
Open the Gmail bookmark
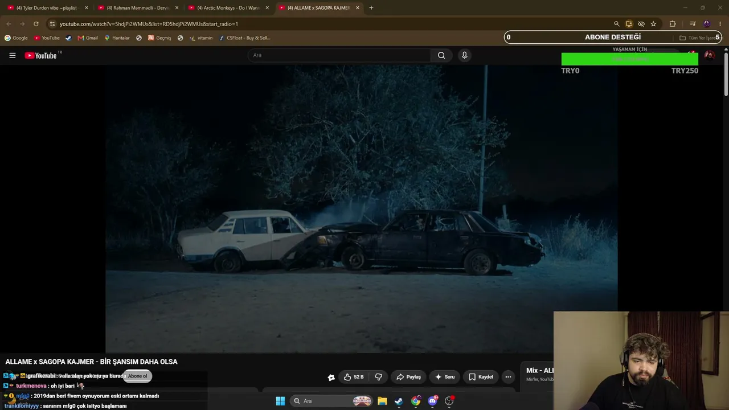[88, 38]
